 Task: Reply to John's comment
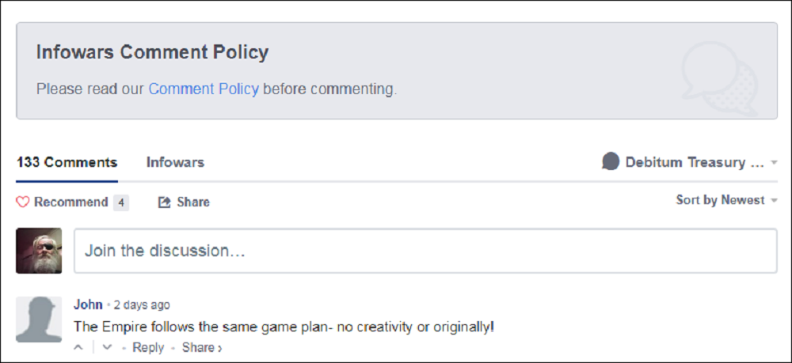[x=148, y=347]
